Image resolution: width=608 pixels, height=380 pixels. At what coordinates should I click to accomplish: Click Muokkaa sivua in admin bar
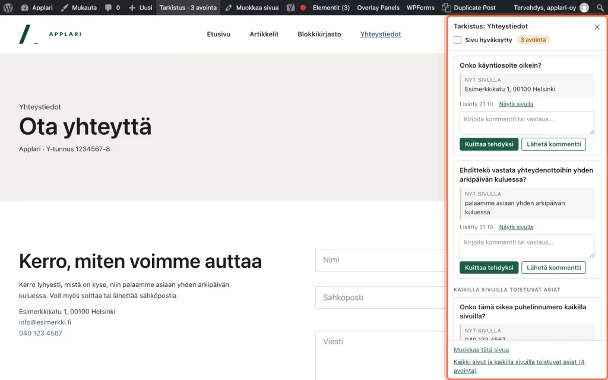pos(252,7)
